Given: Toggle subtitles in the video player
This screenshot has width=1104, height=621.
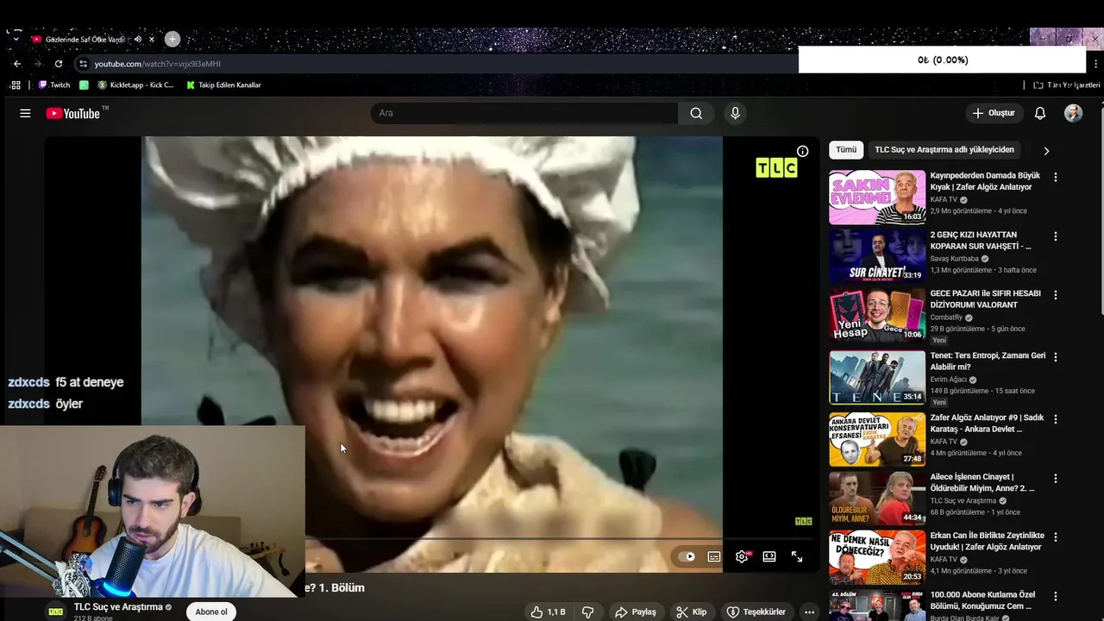Looking at the screenshot, I should point(714,557).
